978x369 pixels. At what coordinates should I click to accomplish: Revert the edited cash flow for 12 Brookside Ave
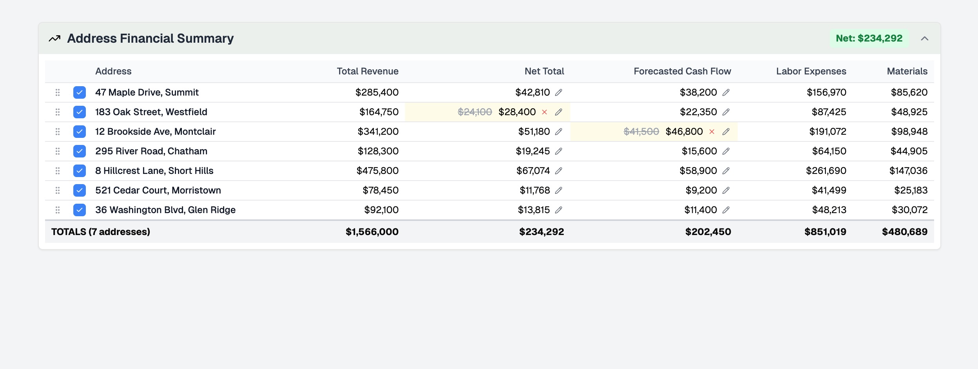click(712, 132)
